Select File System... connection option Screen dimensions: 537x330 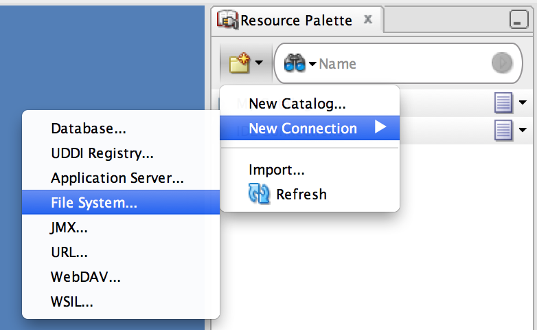[121, 202]
